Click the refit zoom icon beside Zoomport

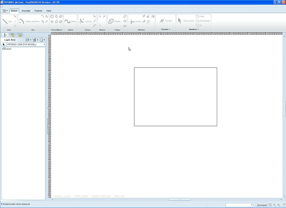click(270, 205)
